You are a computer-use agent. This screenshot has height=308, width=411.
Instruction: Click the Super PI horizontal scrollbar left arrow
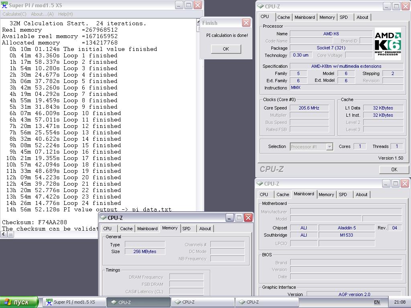[x=4, y=234]
